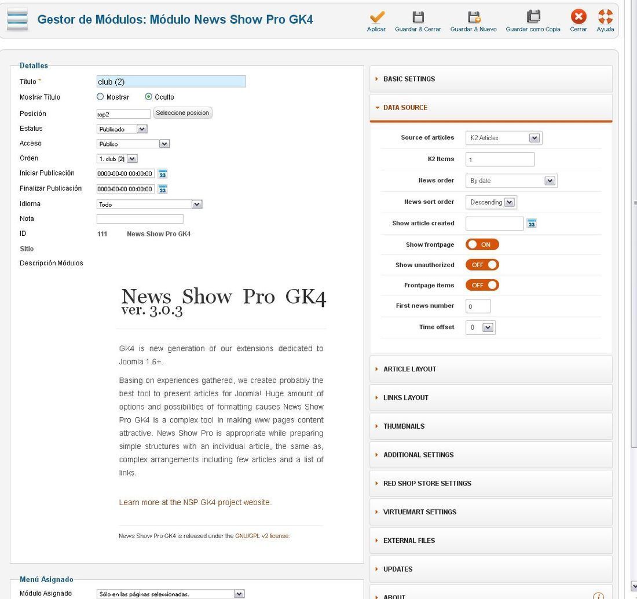Viewport: 637px width, 599px height.
Task: Click the Guardar como Copia icon
Action: 533,17
